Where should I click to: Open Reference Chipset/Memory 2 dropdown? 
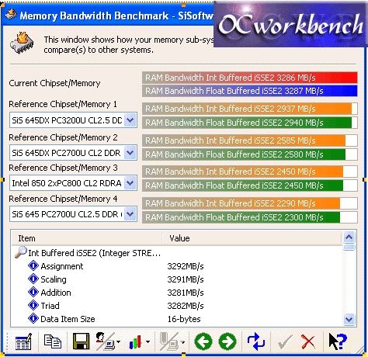click(x=130, y=153)
